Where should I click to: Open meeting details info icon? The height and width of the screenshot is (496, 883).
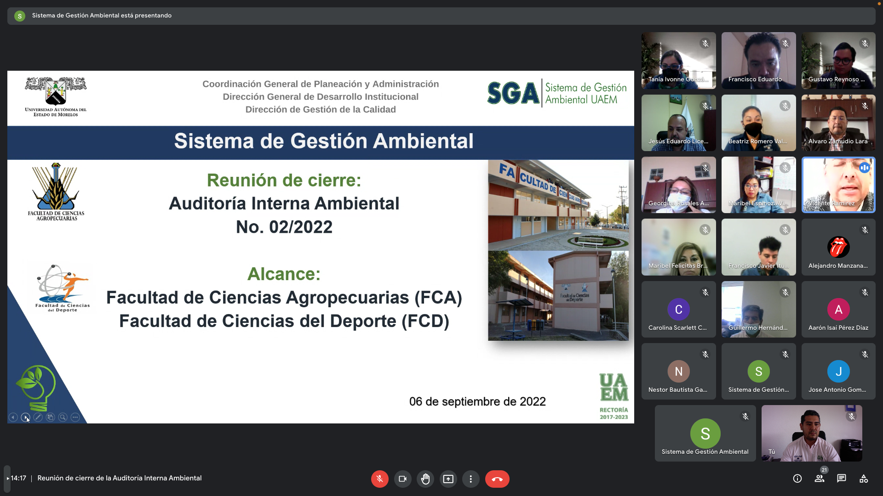tap(797, 479)
